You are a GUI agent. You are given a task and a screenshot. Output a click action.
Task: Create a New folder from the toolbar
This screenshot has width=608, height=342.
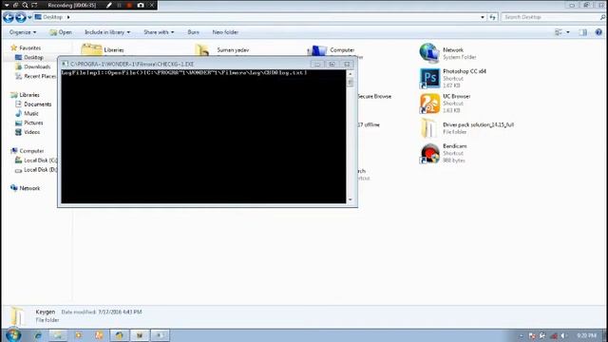coord(225,32)
